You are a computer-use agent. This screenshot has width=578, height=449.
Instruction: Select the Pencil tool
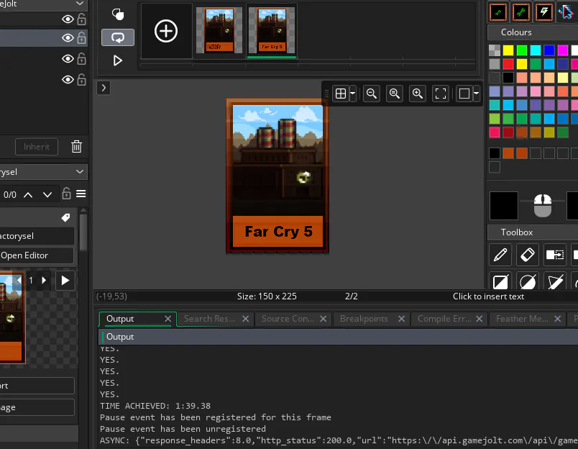click(x=500, y=255)
